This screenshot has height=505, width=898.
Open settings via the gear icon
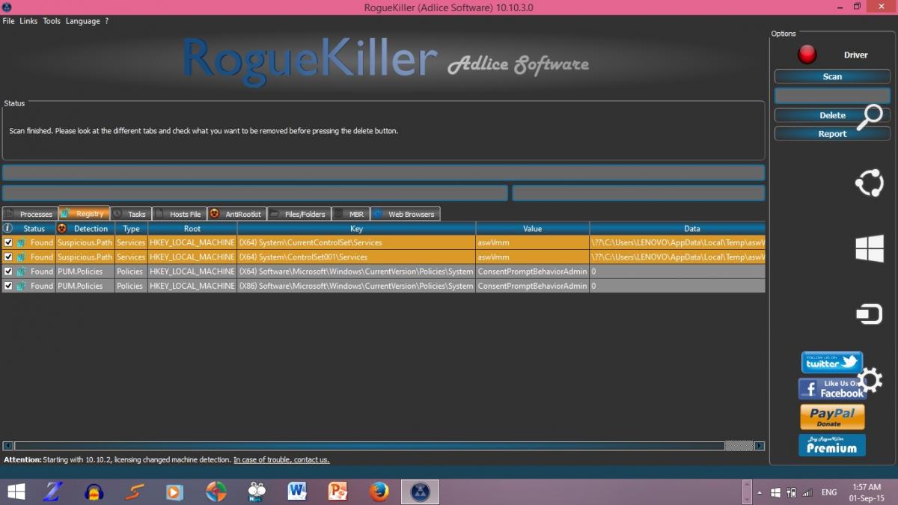(870, 379)
